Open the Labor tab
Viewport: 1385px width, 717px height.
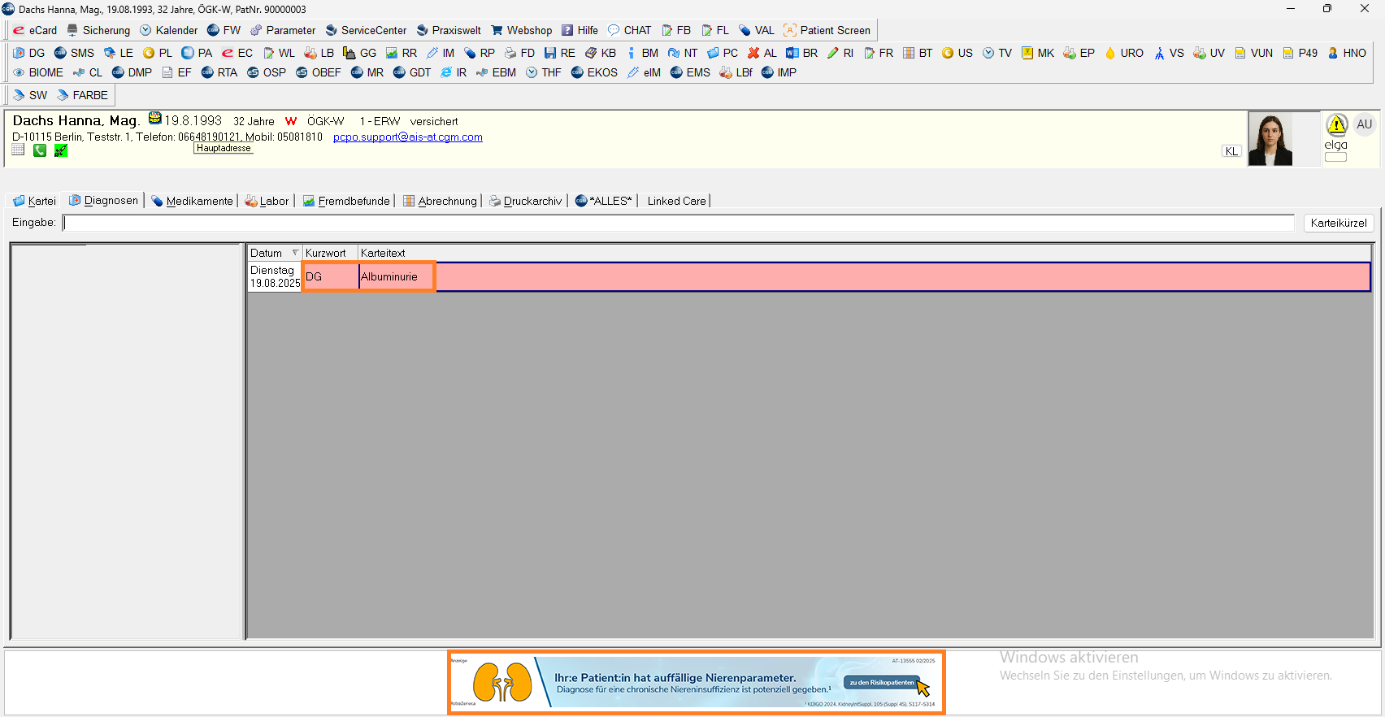tap(267, 201)
